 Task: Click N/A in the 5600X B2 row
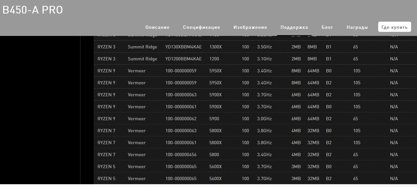pos(394,179)
